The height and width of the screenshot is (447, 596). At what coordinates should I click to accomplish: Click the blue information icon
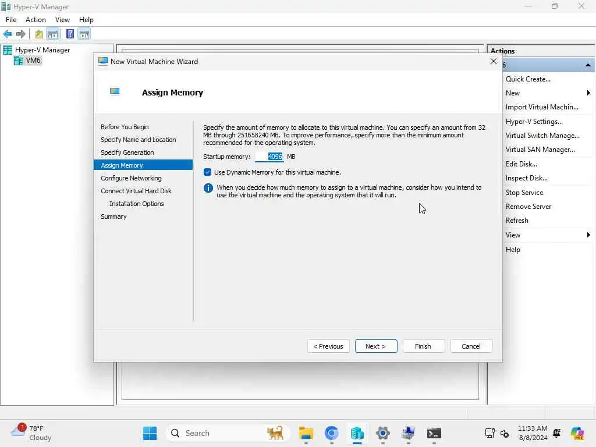click(208, 188)
